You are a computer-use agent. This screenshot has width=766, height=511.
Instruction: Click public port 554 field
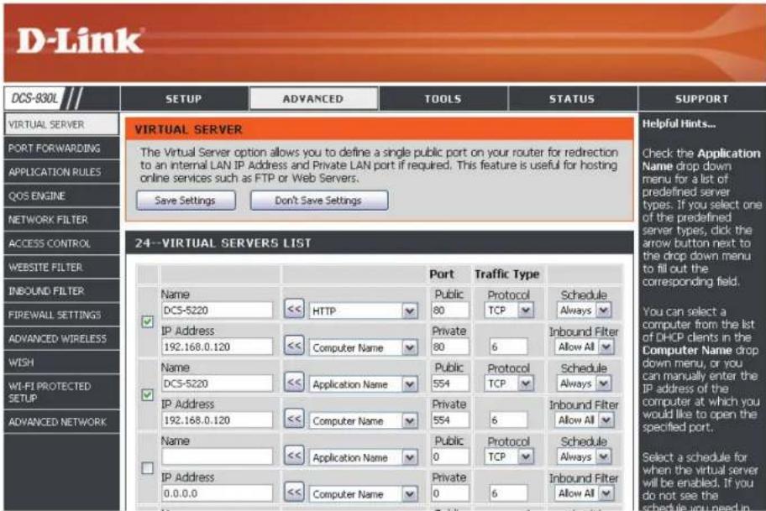point(449,383)
